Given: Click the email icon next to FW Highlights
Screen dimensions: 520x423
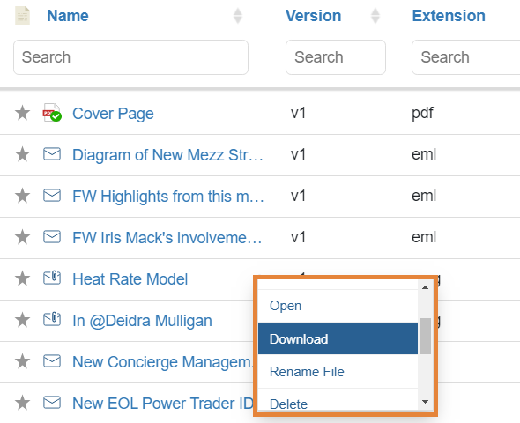Looking at the screenshot, I should (x=52, y=196).
